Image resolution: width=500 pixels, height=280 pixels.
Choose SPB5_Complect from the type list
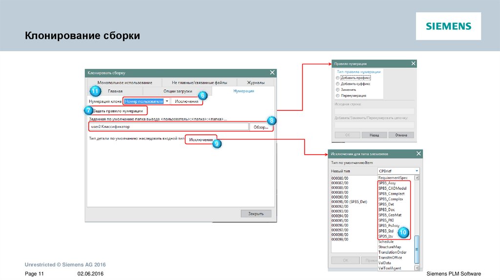pyautogui.click(x=391, y=194)
